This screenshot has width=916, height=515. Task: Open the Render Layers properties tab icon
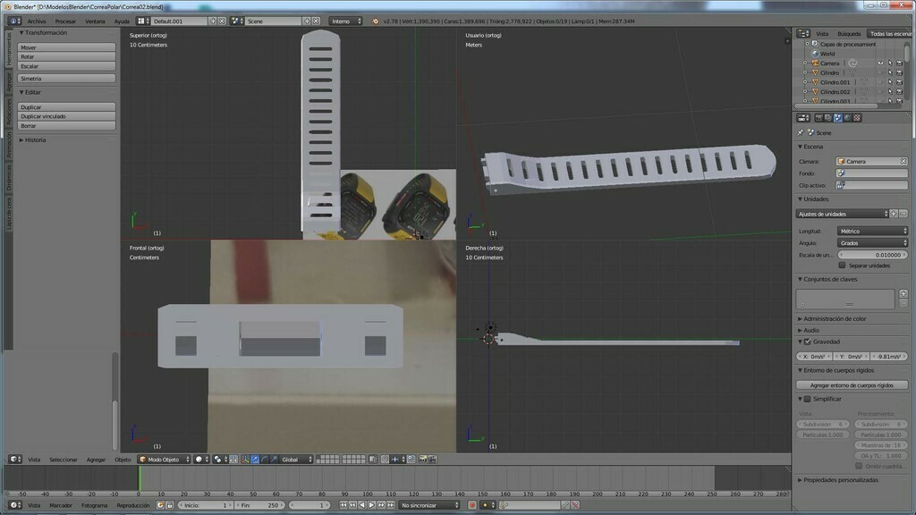tap(828, 118)
